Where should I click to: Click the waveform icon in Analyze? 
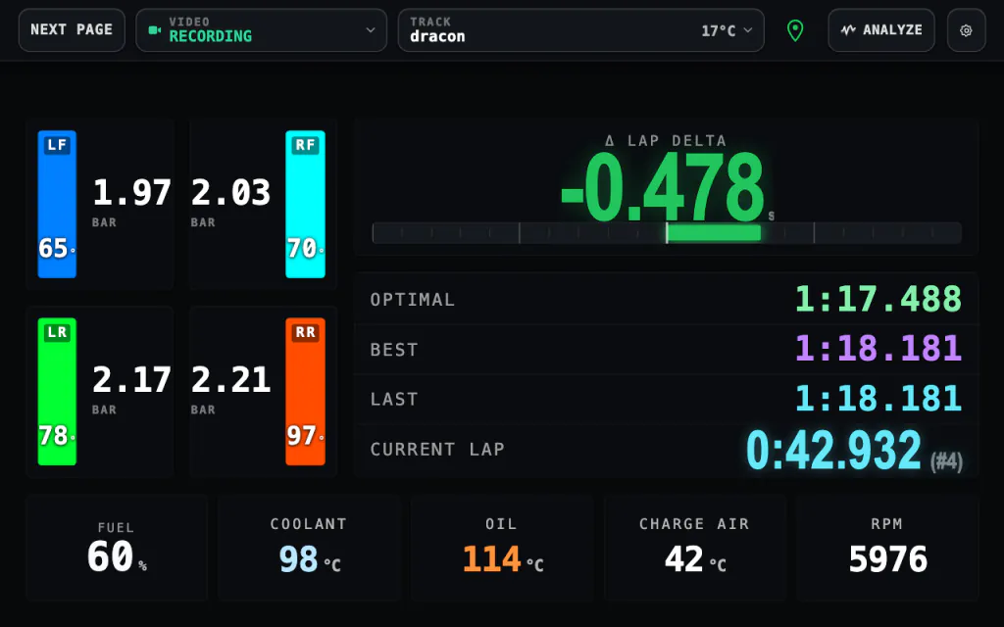848,30
